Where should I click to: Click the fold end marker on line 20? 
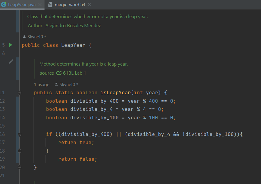[x=19, y=167]
